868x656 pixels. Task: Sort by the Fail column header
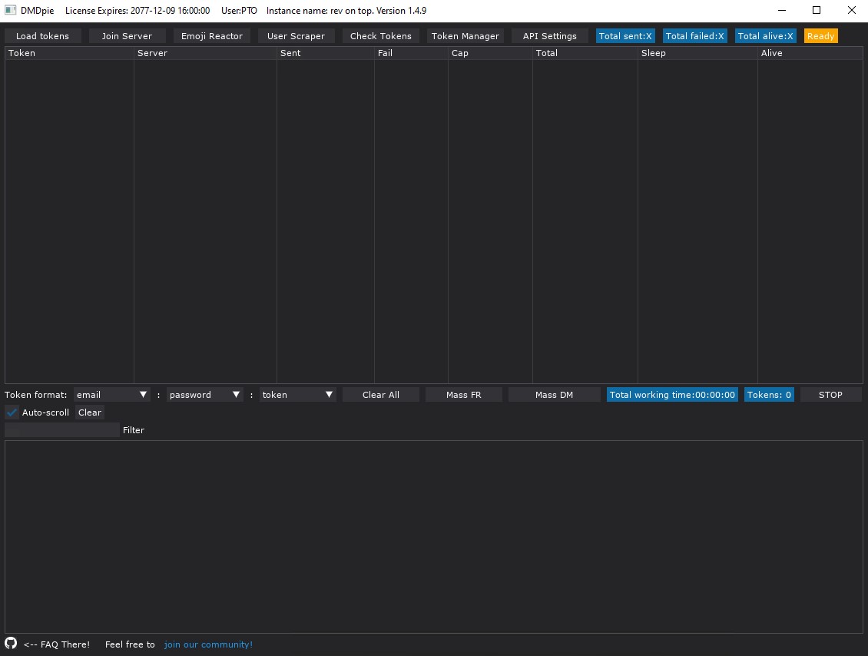tap(411, 53)
